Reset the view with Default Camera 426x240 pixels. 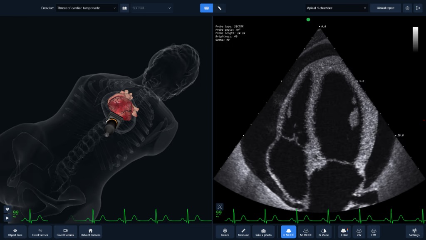coord(90,232)
